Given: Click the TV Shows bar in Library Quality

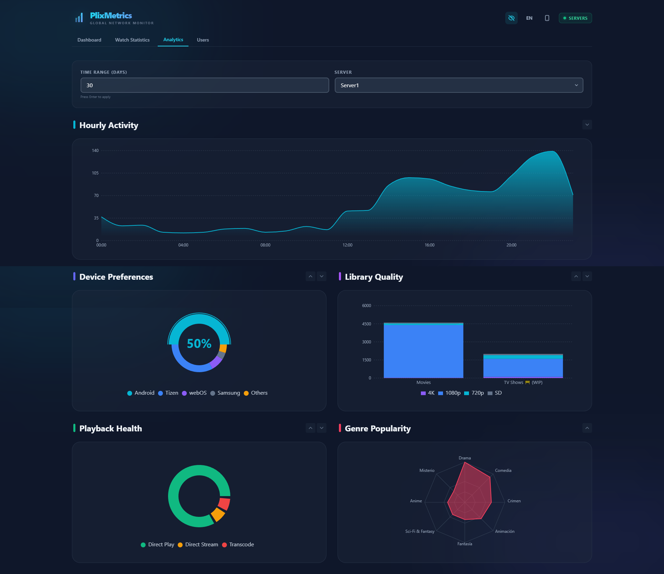Looking at the screenshot, I should (523, 366).
